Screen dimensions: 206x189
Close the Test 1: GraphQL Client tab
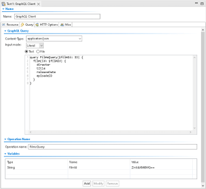tap(38, 4)
